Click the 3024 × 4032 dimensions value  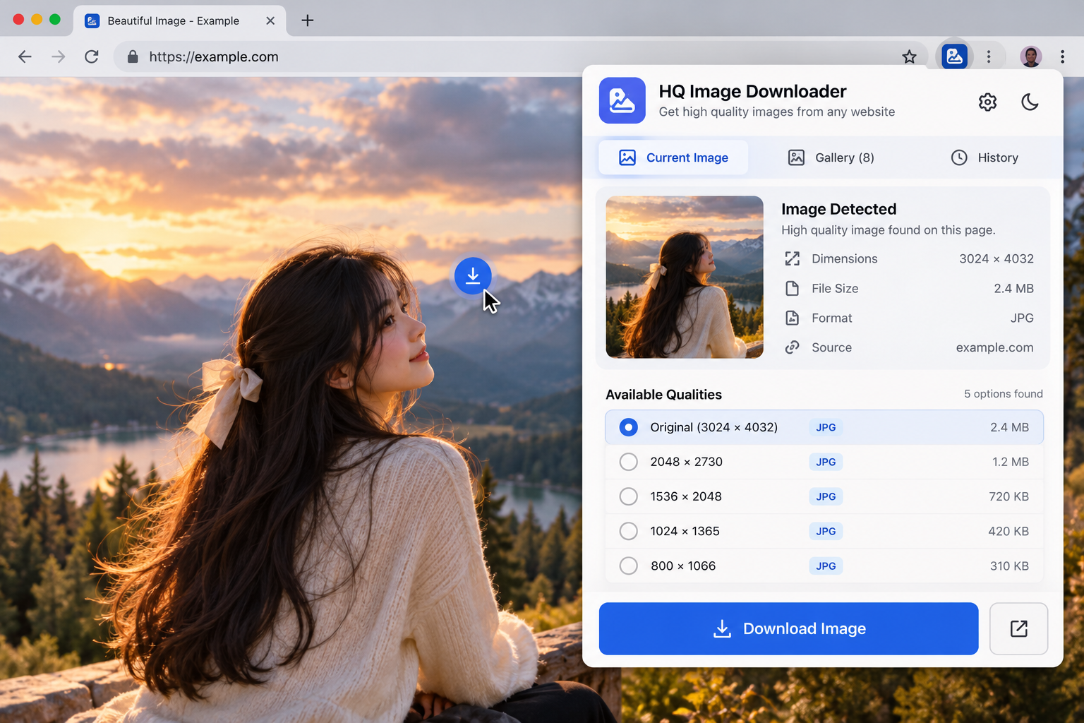[x=996, y=258]
